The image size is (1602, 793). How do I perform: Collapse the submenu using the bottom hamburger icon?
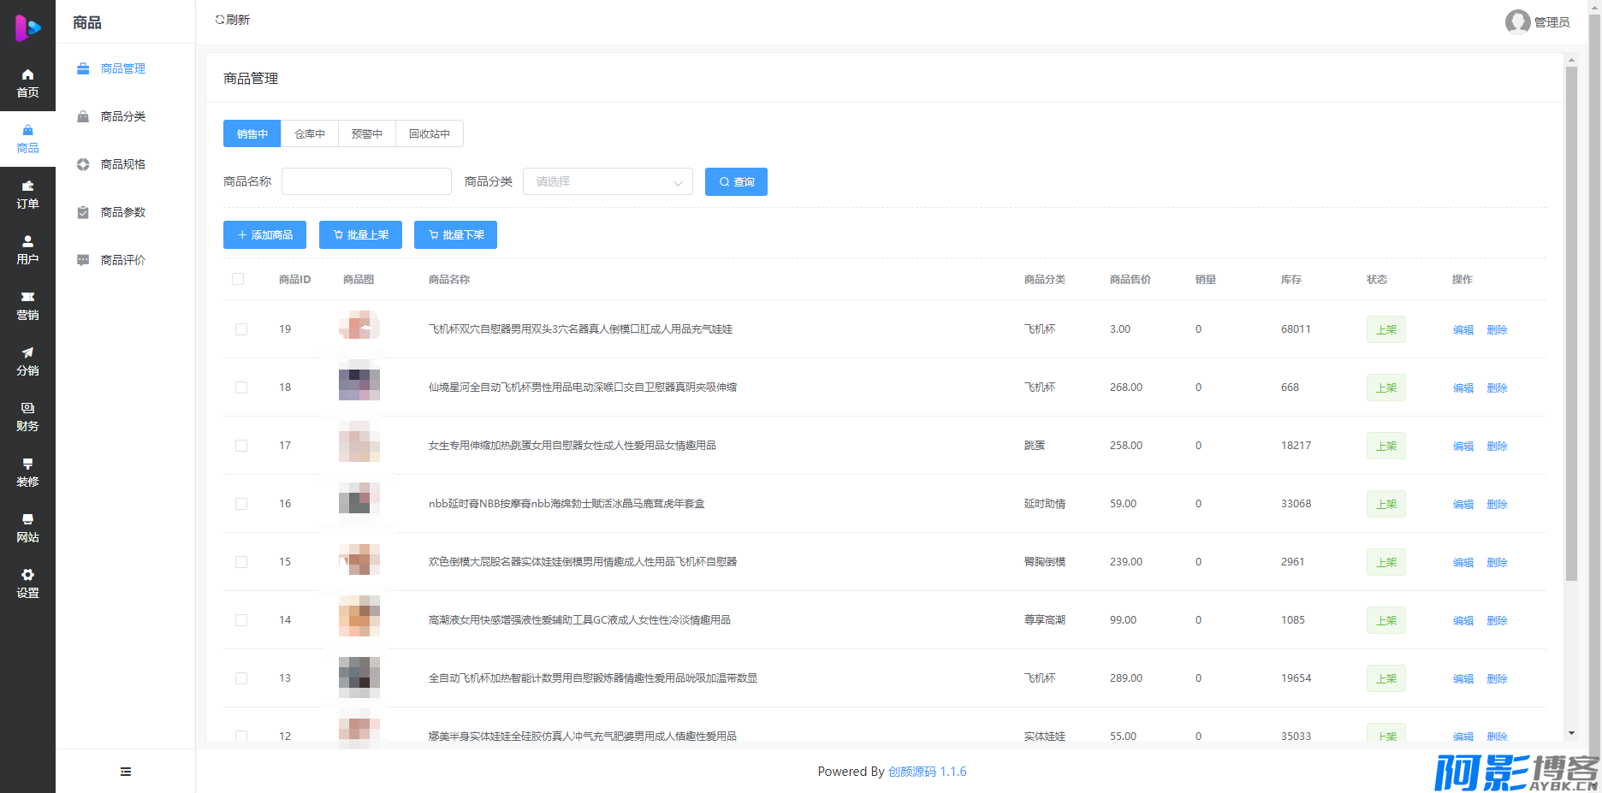[x=126, y=772]
